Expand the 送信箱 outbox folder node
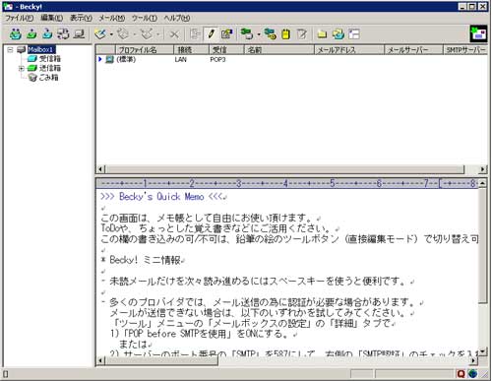Screen dimensions: 492x381 pos(21,69)
